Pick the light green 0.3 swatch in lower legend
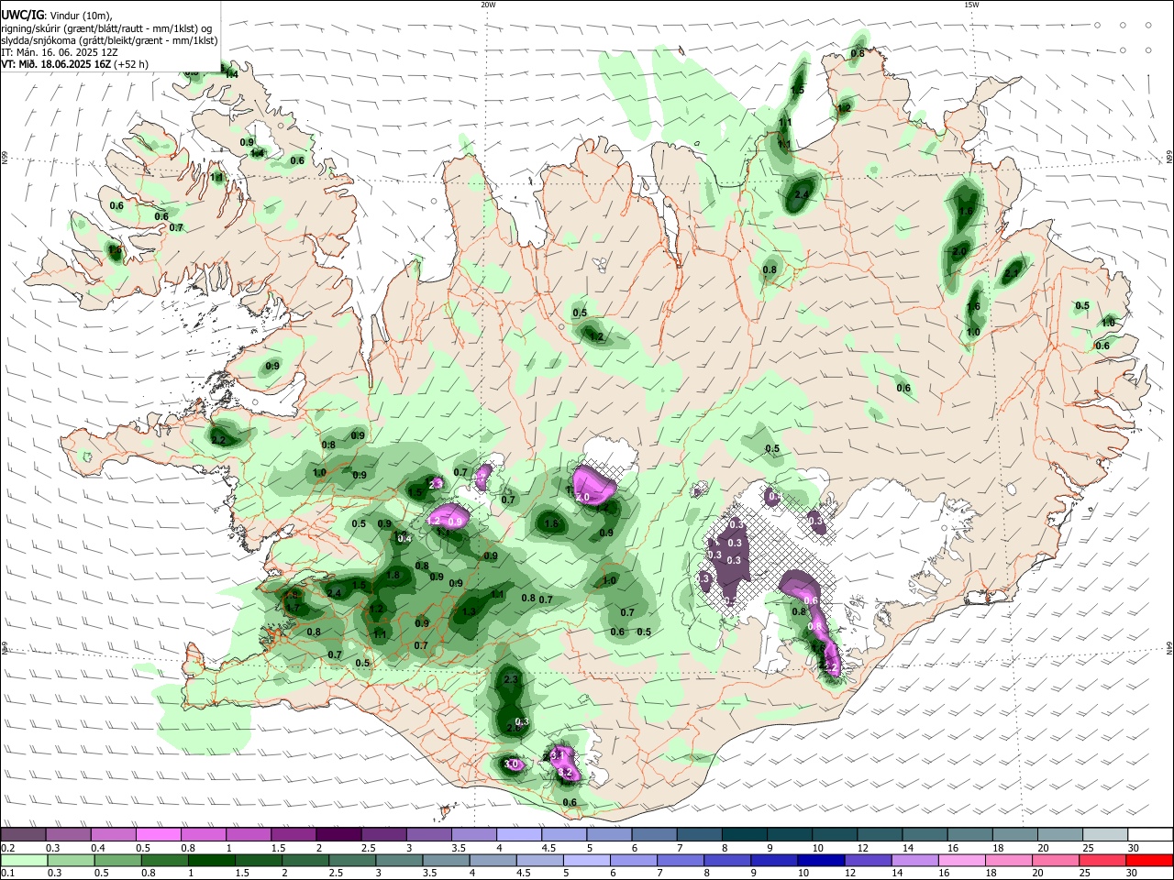The height and width of the screenshot is (880, 1174). [x=71, y=860]
